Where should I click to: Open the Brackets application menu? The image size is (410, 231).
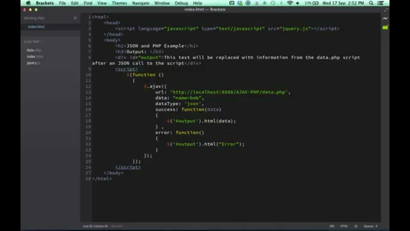[x=45, y=3]
